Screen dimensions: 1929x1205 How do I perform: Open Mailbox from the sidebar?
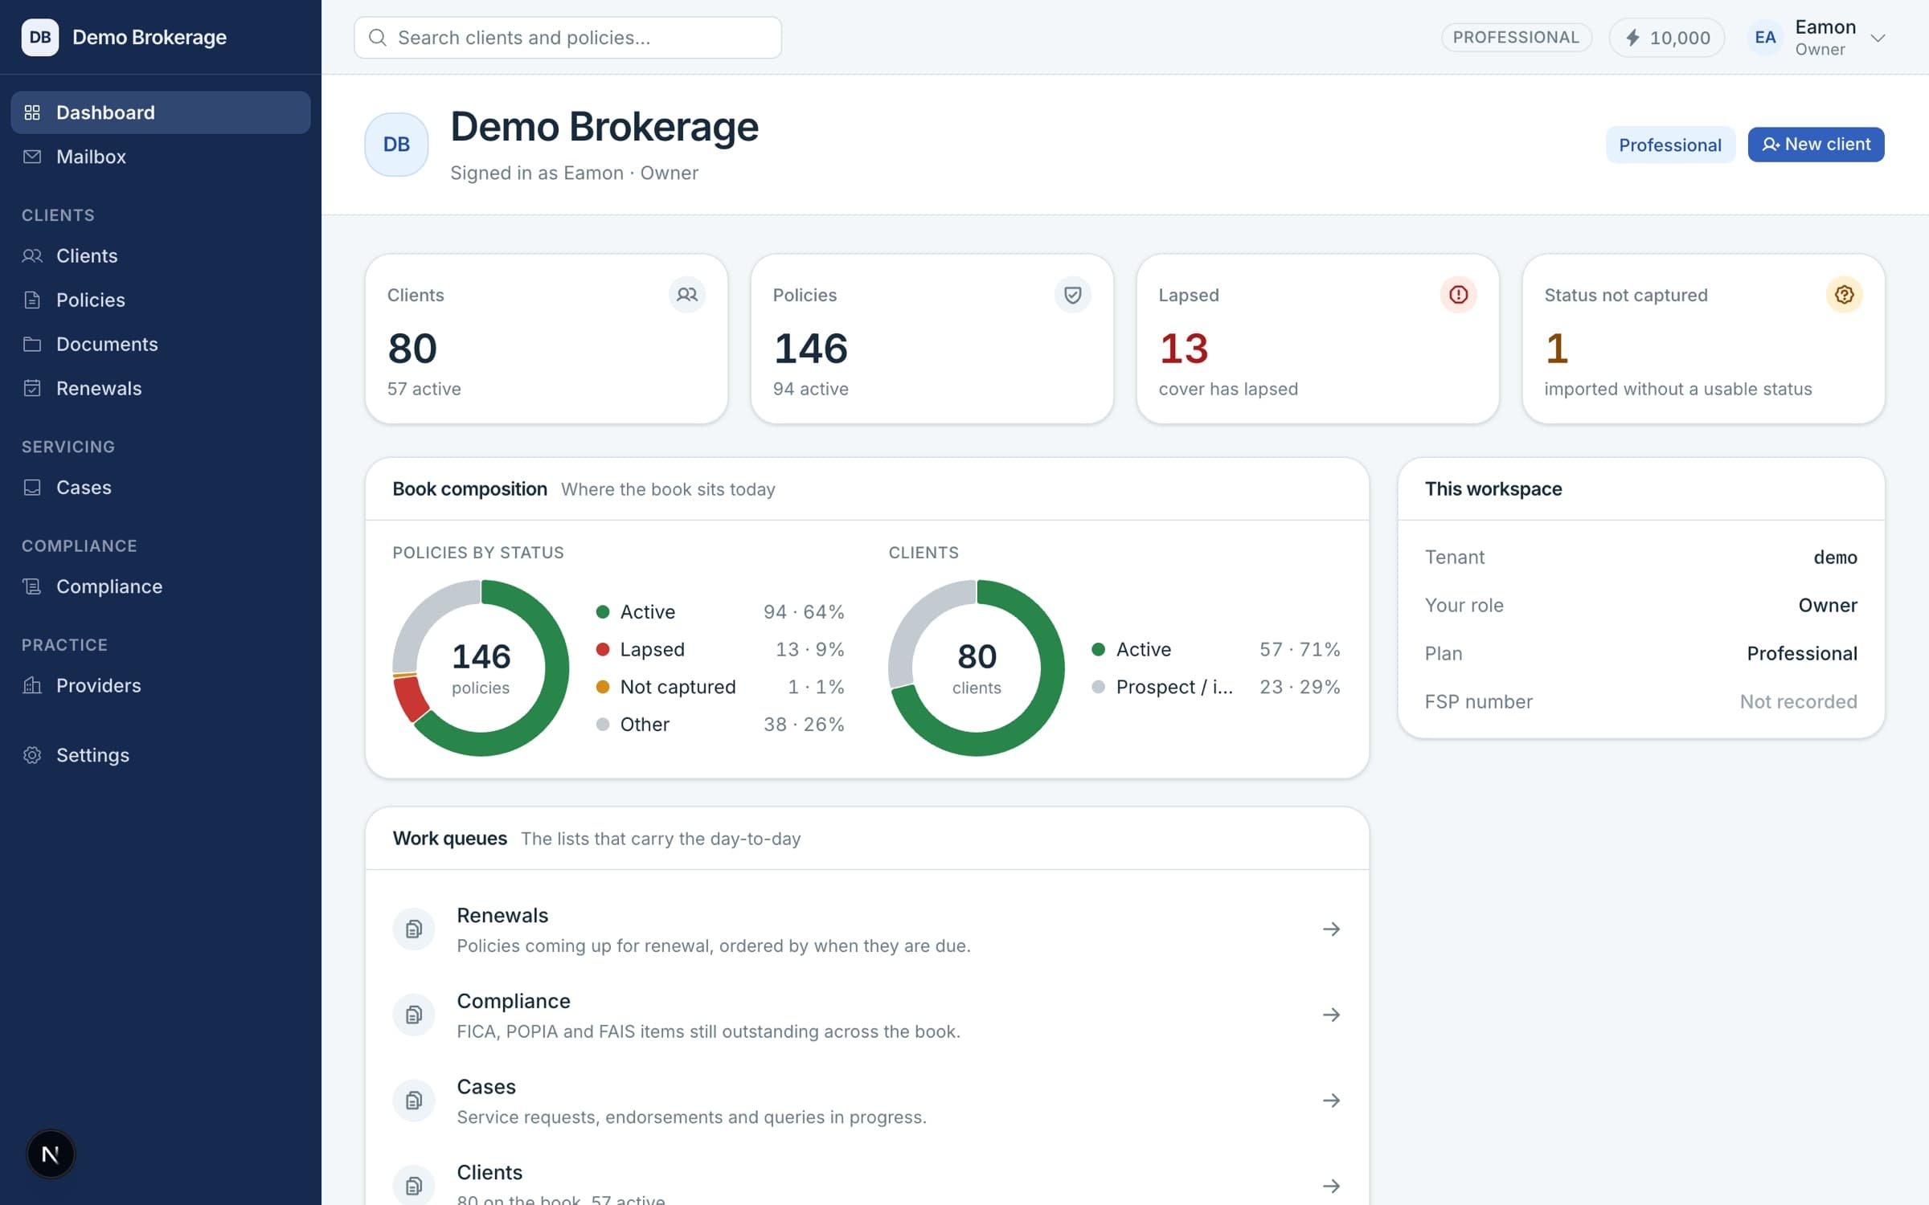coord(160,157)
